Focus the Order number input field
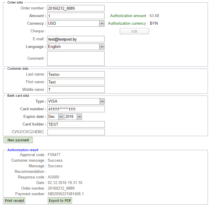Image resolution: width=212 pixels, height=209 pixels. pyautogui.click(x=76, y=8)
